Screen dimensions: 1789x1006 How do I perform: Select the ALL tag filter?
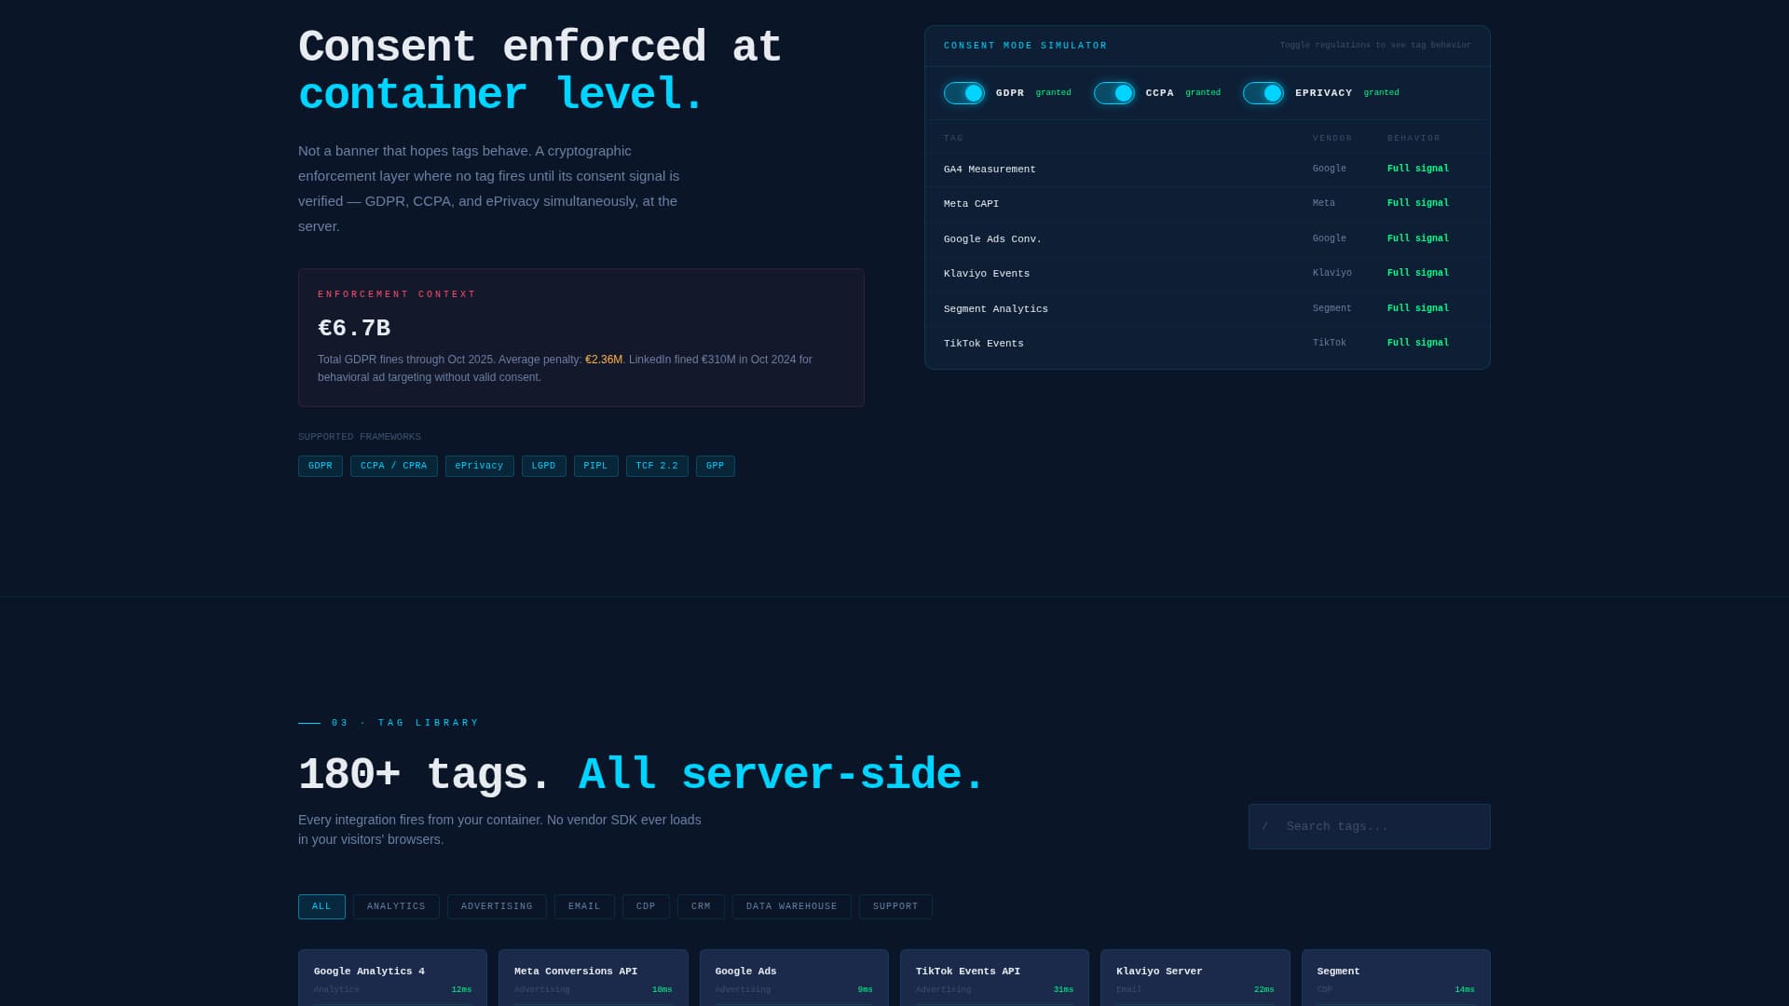(x=321, y=906)
